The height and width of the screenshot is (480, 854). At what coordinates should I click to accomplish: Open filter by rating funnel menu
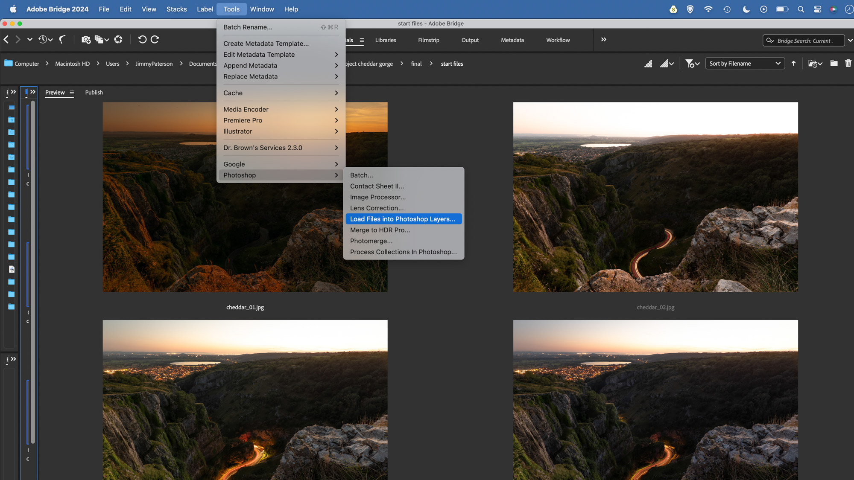(692, 64)
